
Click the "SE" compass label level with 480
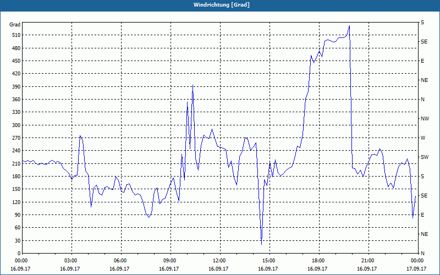[424, 42]
